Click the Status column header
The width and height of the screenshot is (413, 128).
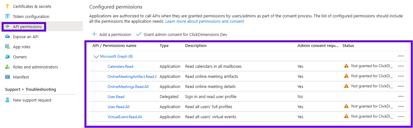coord(348,46)
